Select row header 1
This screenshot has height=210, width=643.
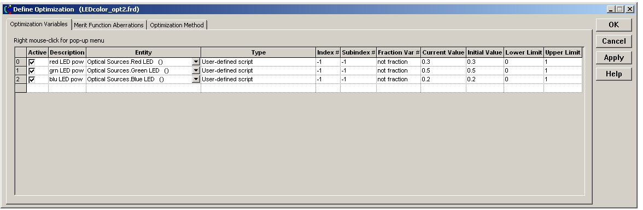[21, 71]
